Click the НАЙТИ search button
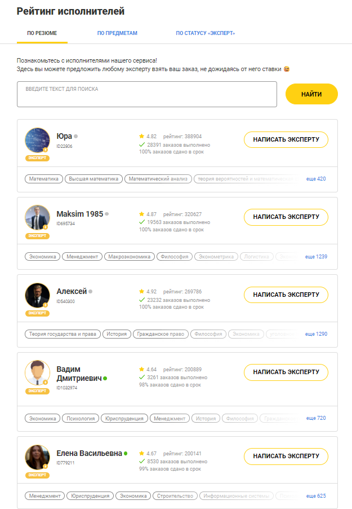352x509 pixels. (311, 94)
